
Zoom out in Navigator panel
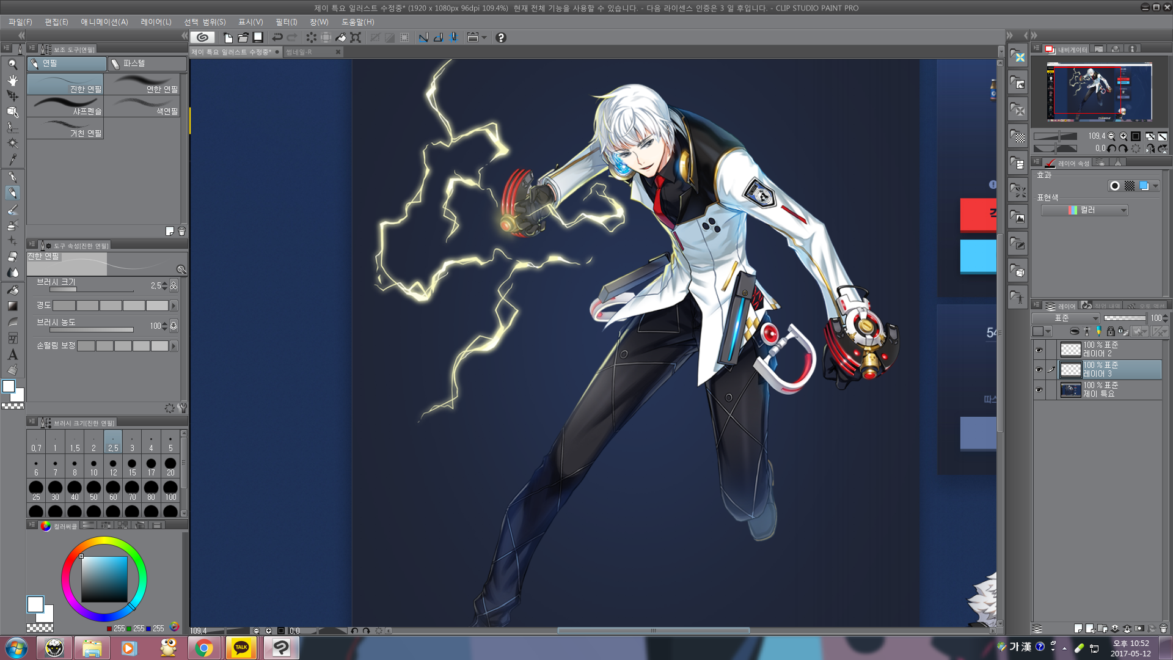coord(1111,136)
